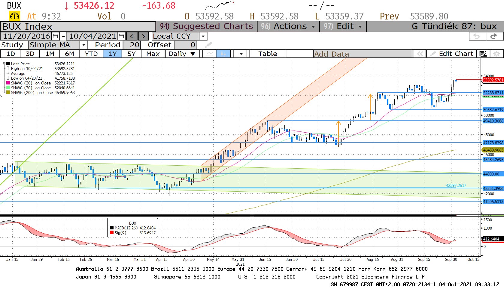Click the High on 10/04/21 legend row
The width and height of the screenshot is (504, 295).
coord(41,69)
